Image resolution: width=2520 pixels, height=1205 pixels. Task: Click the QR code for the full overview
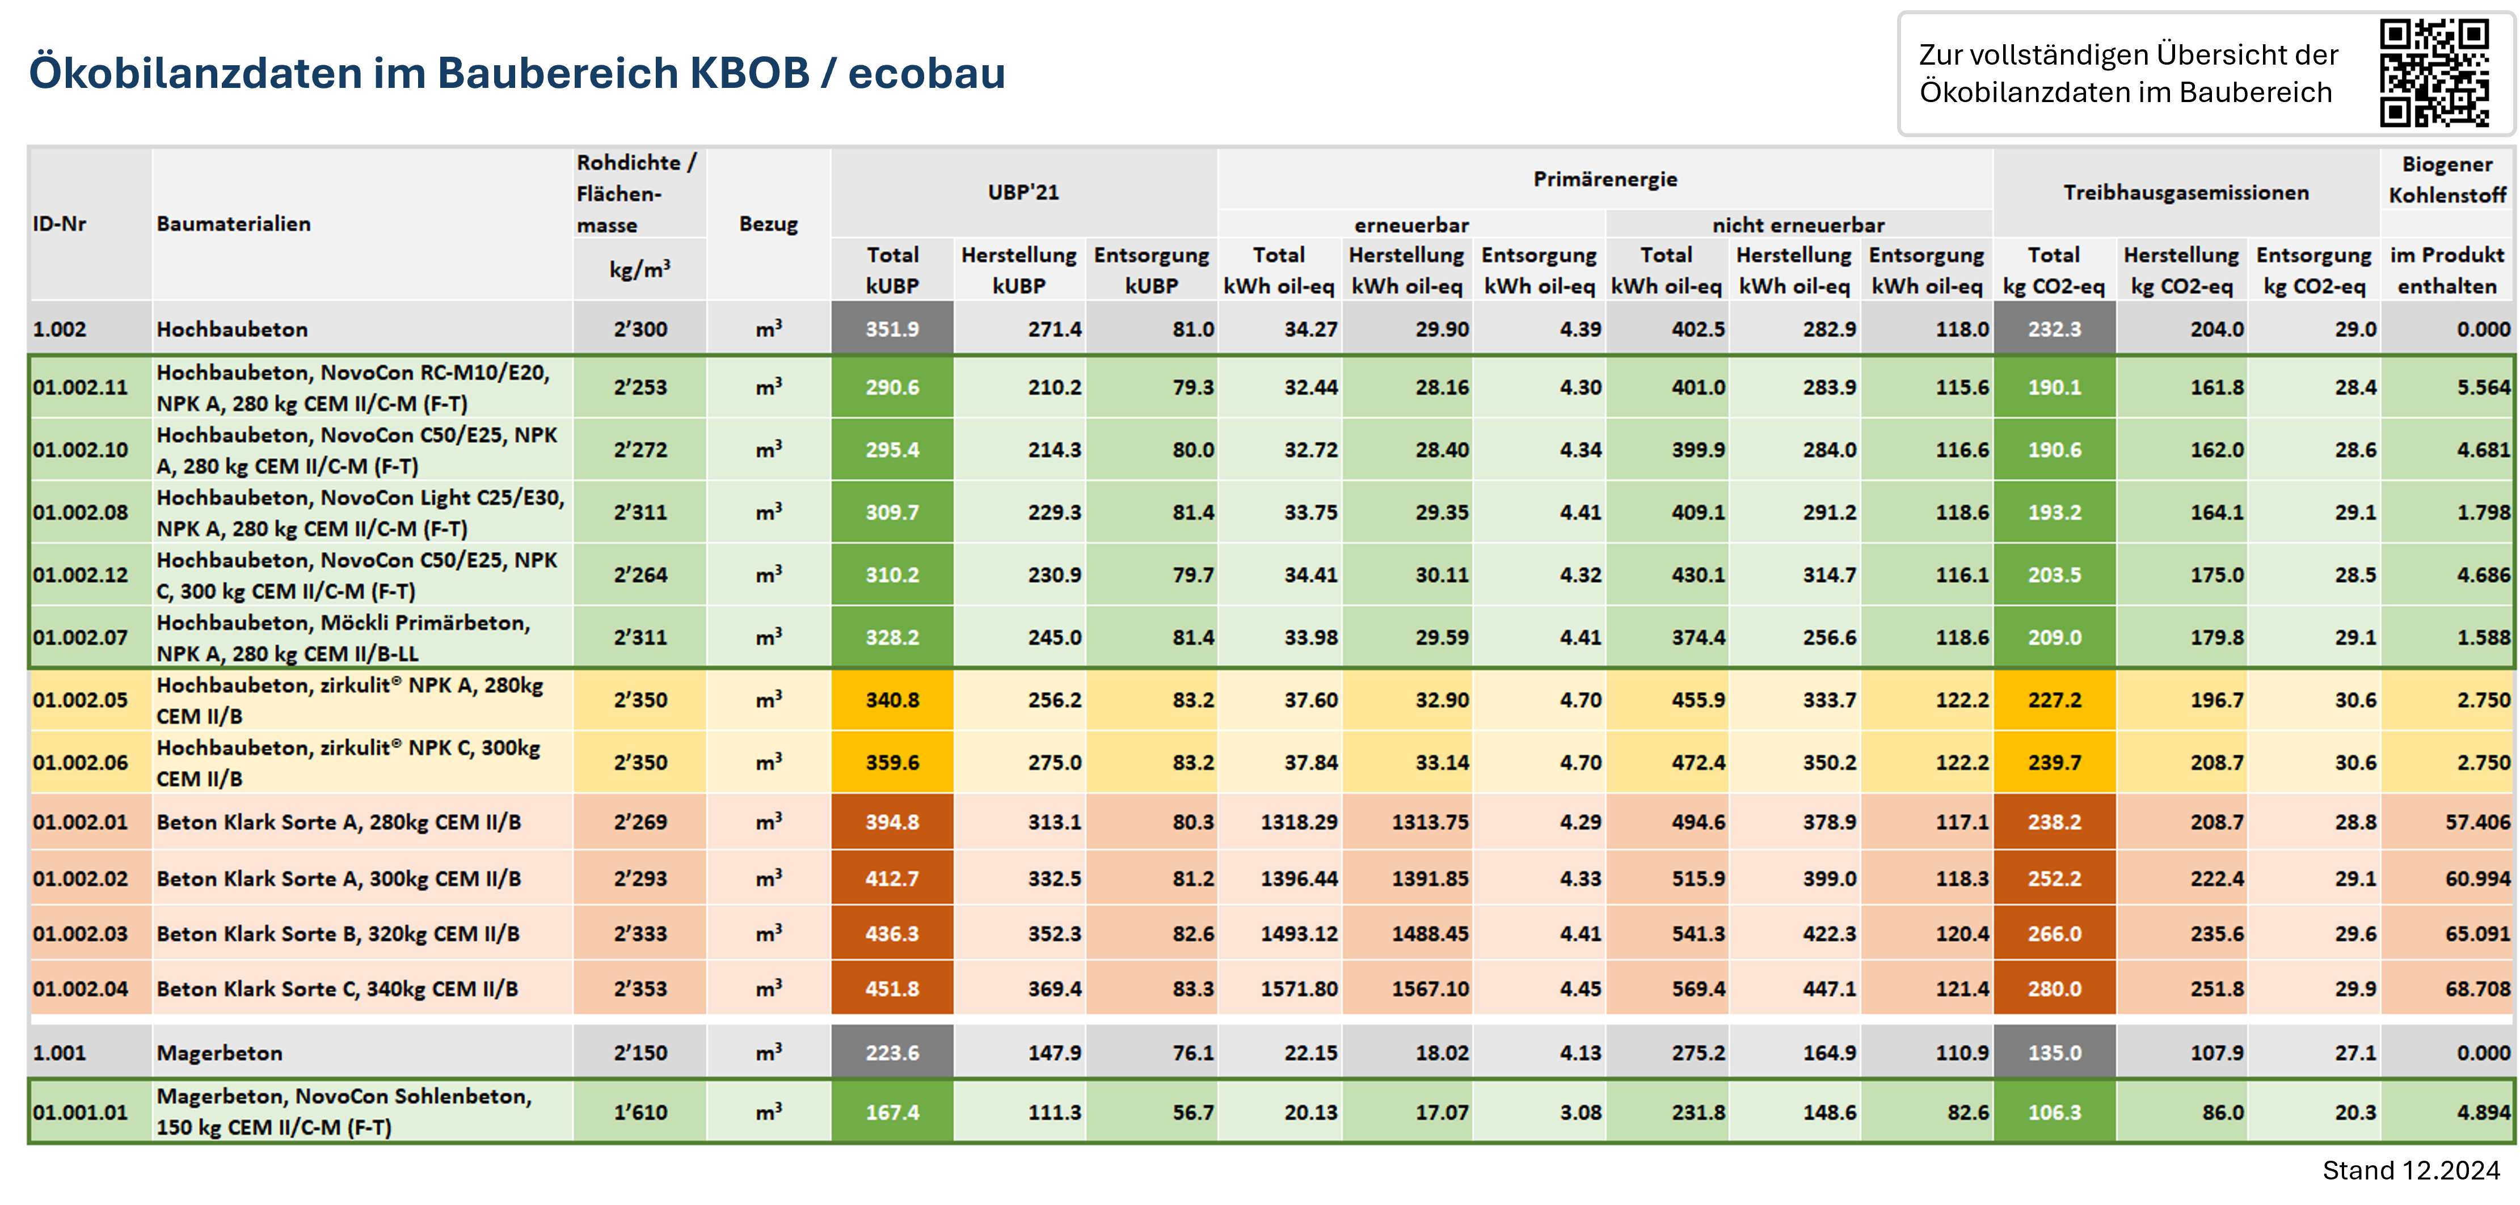2434,73
